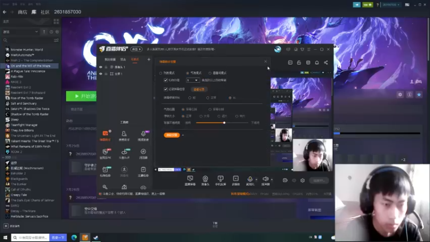Screen dimensions: 430x242
Task: Switch Steam library to grid view
Action: click(56, 22)
